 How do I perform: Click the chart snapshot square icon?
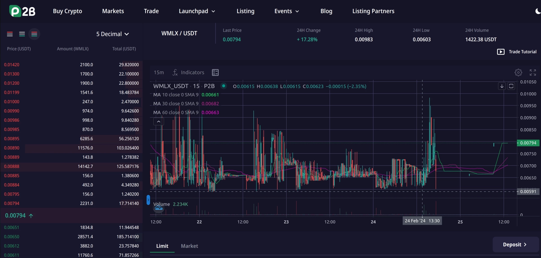point(511,86)
